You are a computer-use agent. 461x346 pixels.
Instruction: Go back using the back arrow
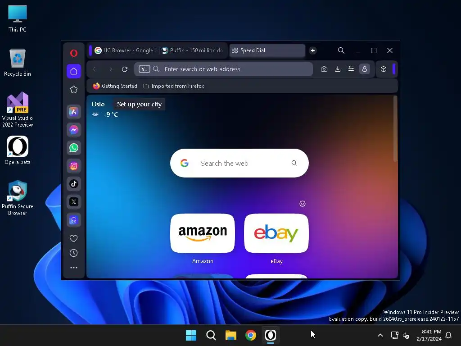[95, 69]
